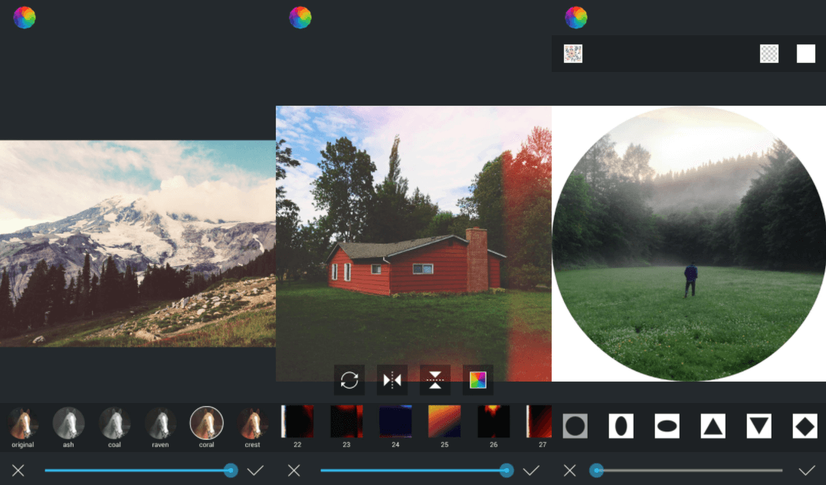
Task: Open the rainbow hue square icon
Action: point(478,380)
